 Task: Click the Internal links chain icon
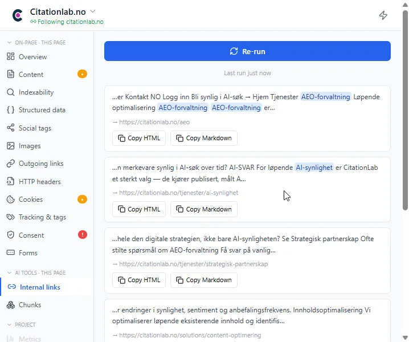pyautogui.click(x=12, y=287)
